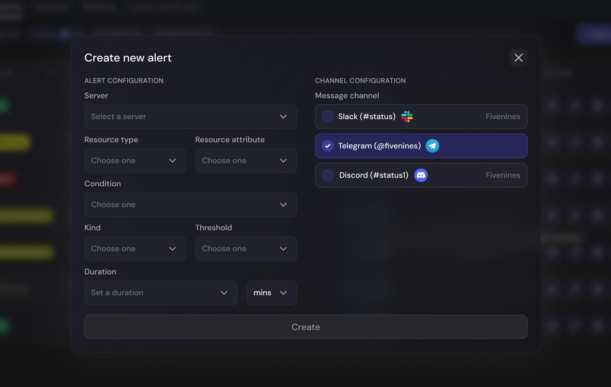Click the Fivenines label in Slack row
The width and height of the screenshot is (611, 387).
point(503,117)
